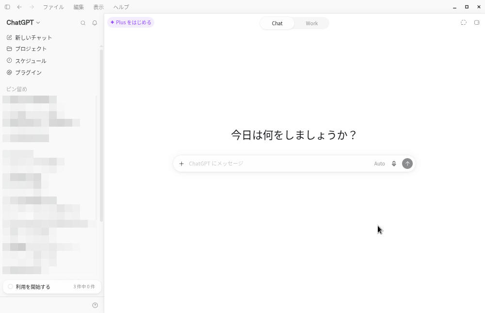Expand the ChatGPT model dropdown
Screen dimensions: 485x313
(x=23, y=23)
